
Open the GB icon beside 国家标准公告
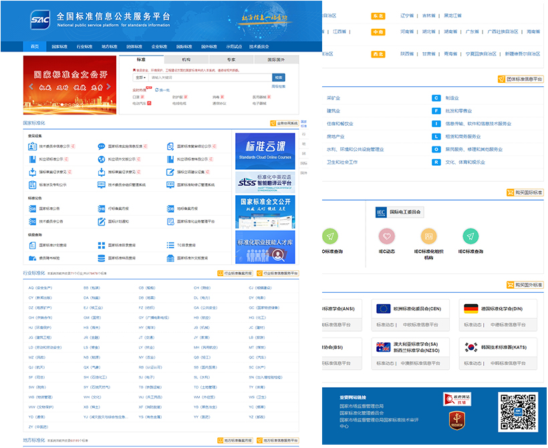tap(32, 209)
